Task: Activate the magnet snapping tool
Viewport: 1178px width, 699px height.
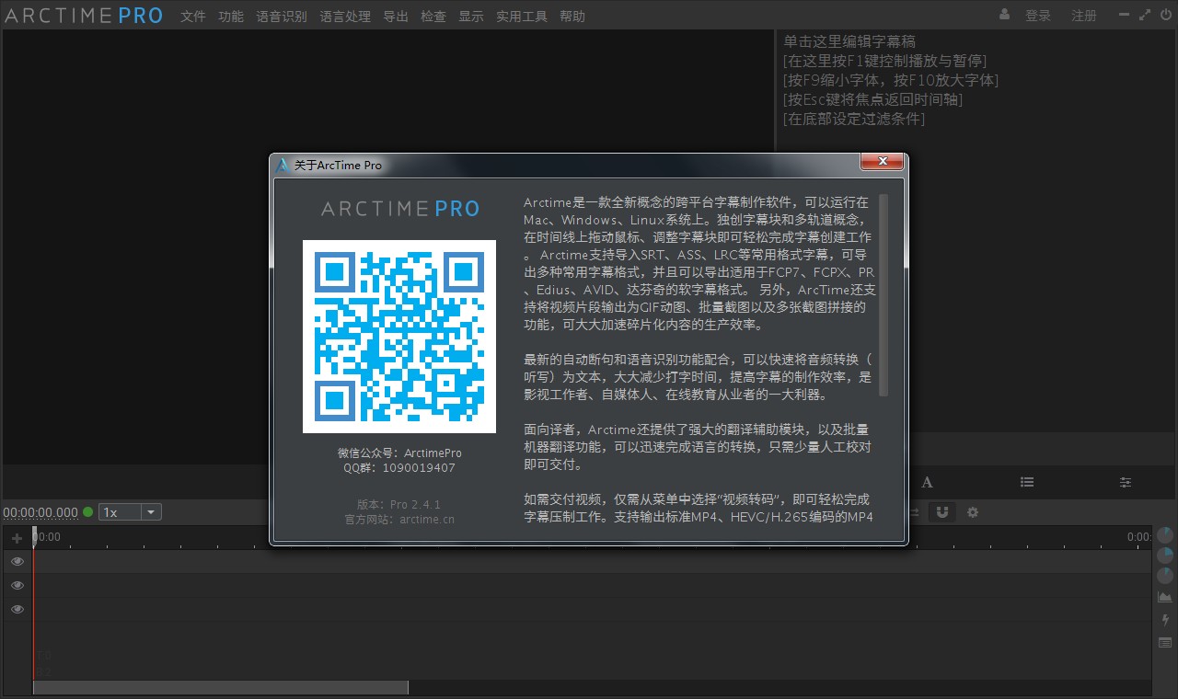Action: [941, 512]
